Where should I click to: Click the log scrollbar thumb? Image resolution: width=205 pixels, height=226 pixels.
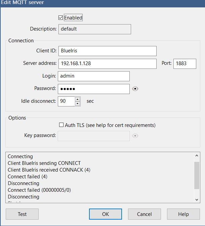(x=197, y=175)
